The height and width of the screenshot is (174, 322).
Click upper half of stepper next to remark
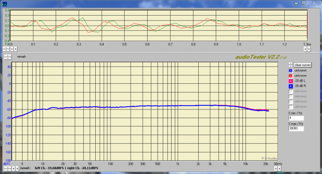(8, 56)
